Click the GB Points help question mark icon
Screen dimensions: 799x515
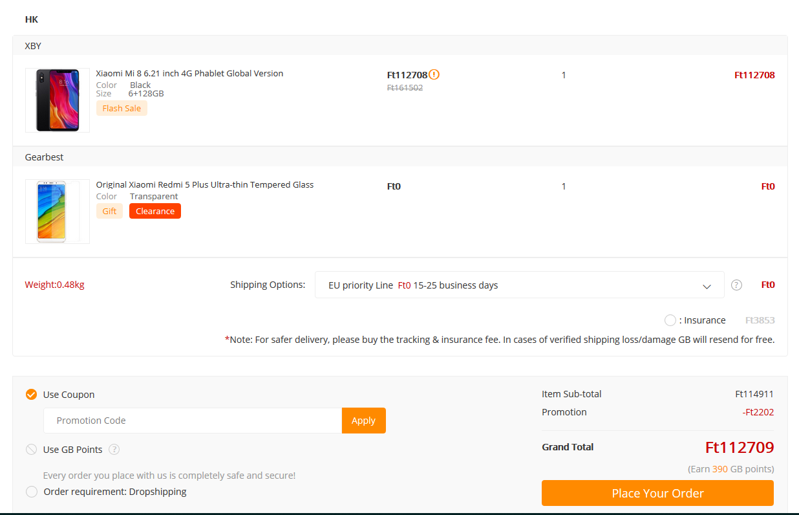114,450
